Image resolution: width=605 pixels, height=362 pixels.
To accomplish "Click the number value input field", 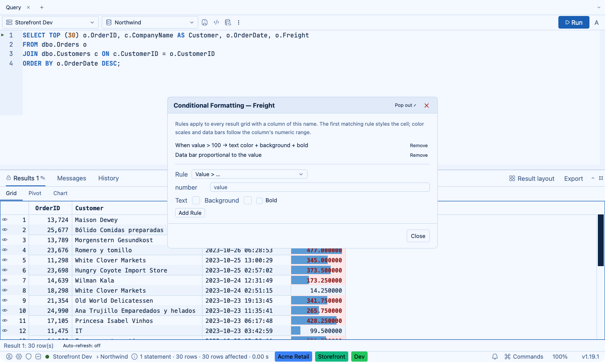I will pos(320,188).
